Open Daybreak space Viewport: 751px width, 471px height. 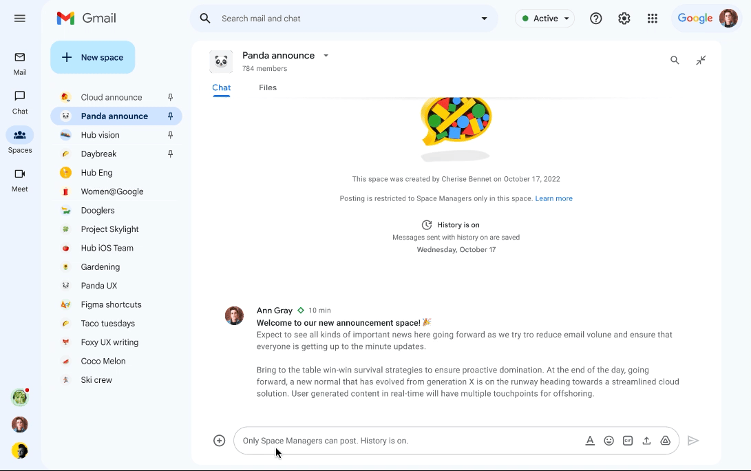tap(116, 154)
